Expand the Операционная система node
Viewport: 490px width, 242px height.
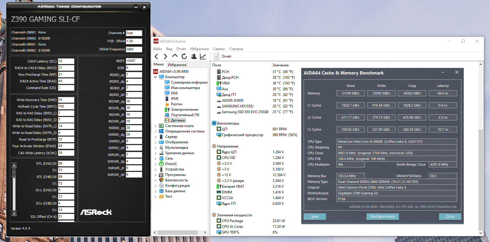point(156,131)
